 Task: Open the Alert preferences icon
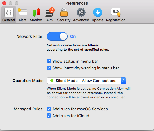point(22,12)
